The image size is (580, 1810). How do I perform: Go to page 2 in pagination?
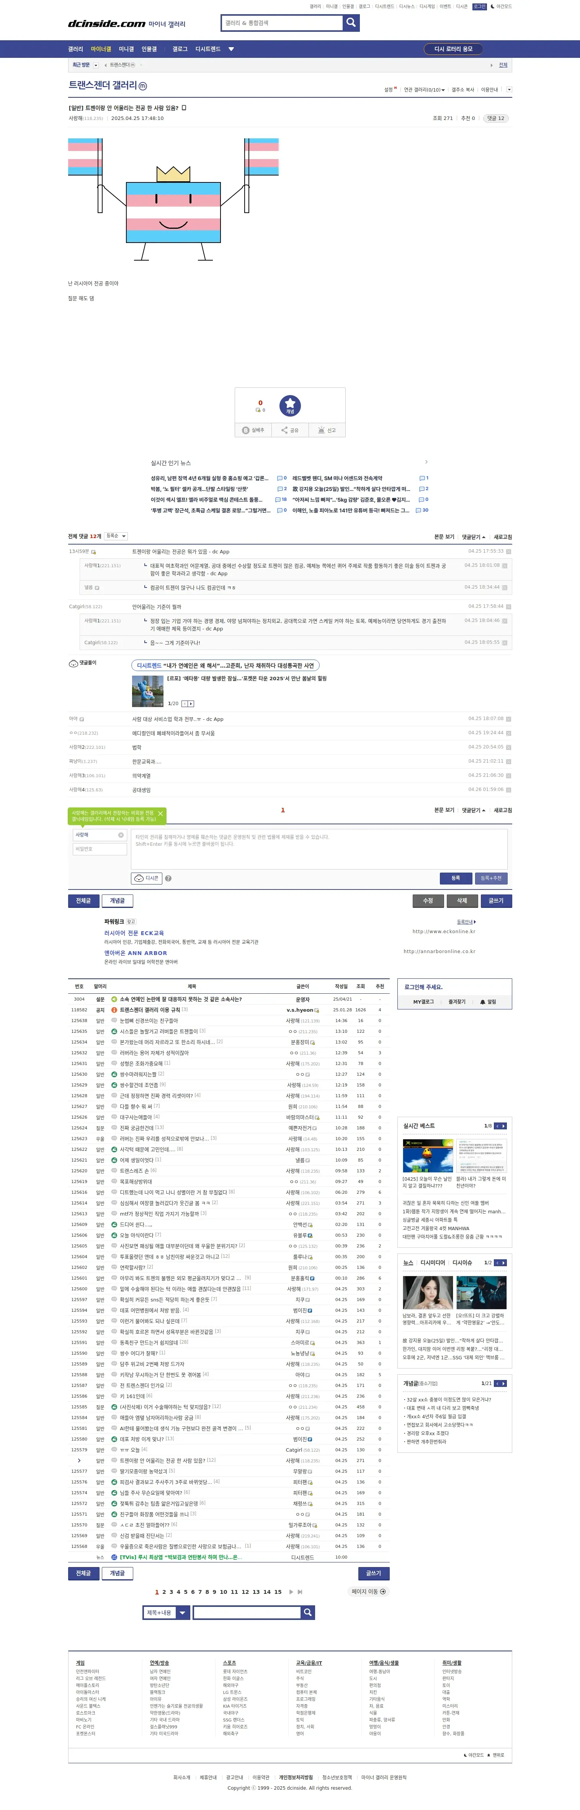point(163,1592)
